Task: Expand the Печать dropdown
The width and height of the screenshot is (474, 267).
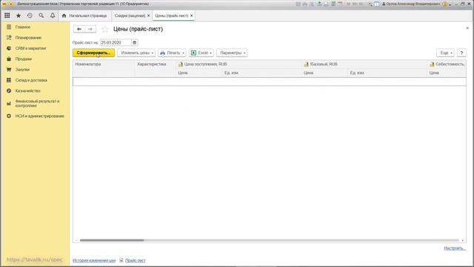Action: coord(172,53)
